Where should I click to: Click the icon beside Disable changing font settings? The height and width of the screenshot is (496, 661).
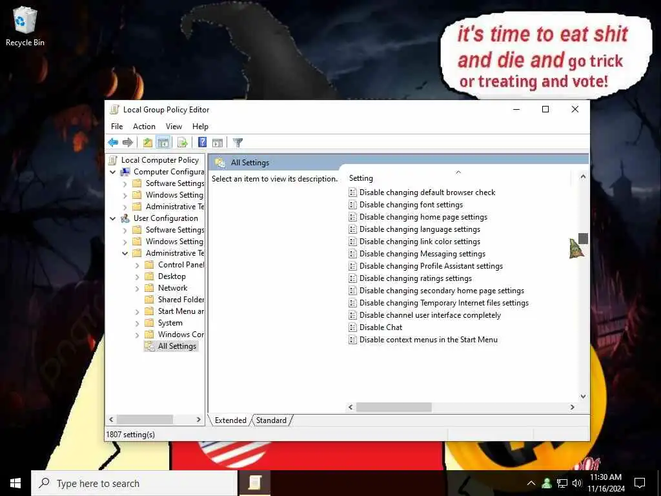tap(353, 205)
